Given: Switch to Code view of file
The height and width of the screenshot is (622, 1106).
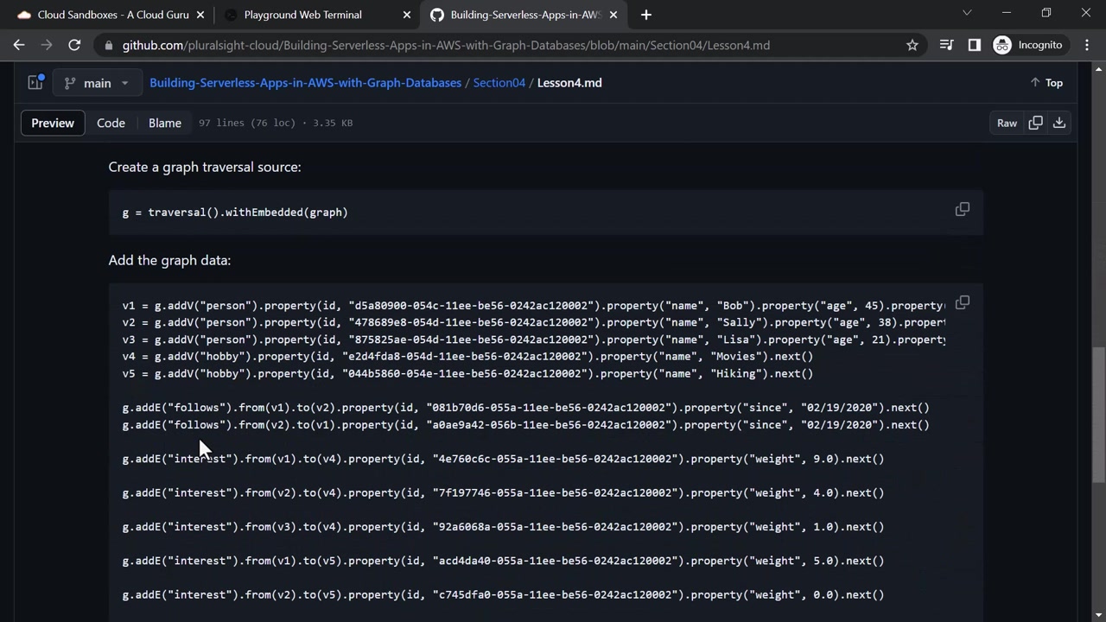Looking at the screenshot, I should [111, 123].
